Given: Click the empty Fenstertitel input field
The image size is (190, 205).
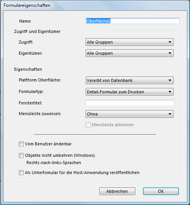Looking at the screenshot, I should (130, 103).
